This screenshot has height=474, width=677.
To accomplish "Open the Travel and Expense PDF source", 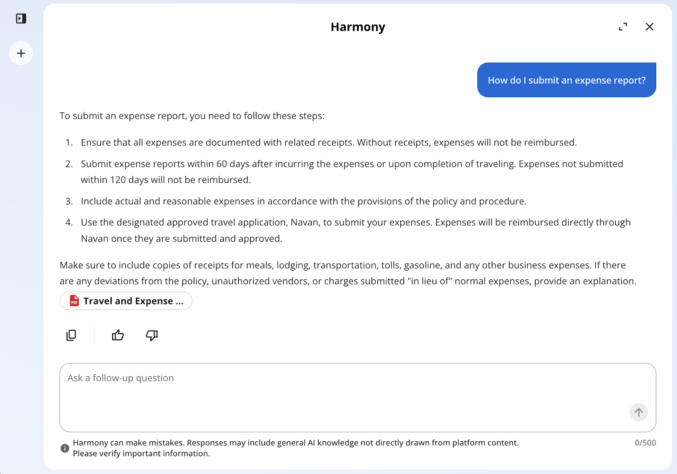I will (126, 301).
